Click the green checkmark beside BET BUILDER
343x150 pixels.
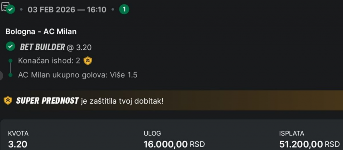(x=11, y=46)
